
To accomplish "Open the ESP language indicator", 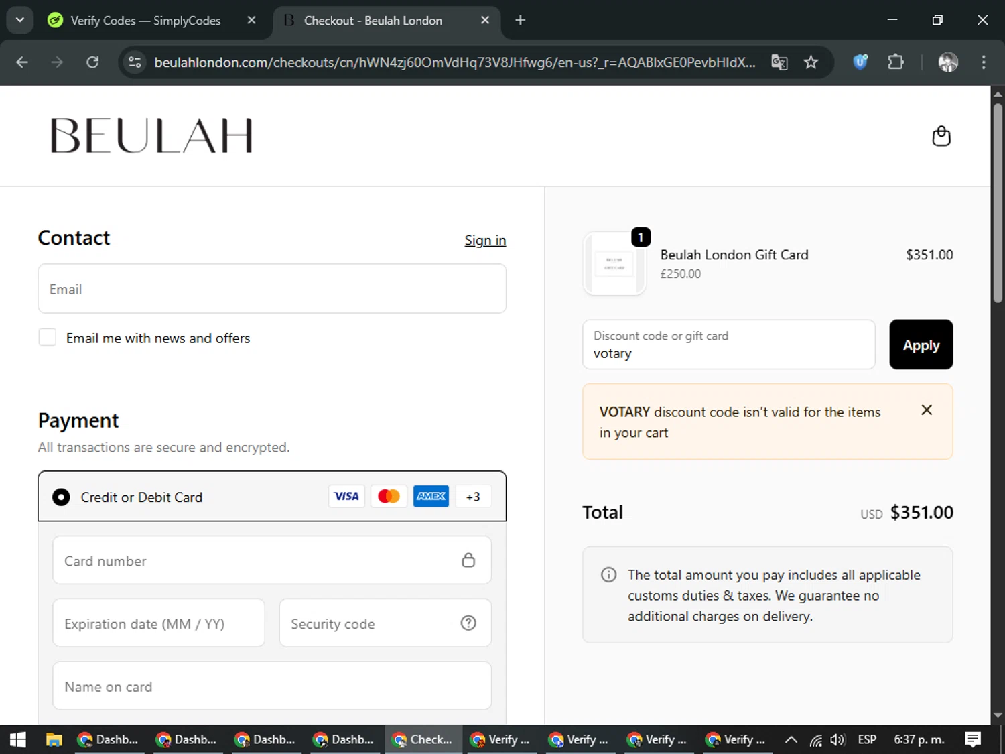I will [867, 739].
